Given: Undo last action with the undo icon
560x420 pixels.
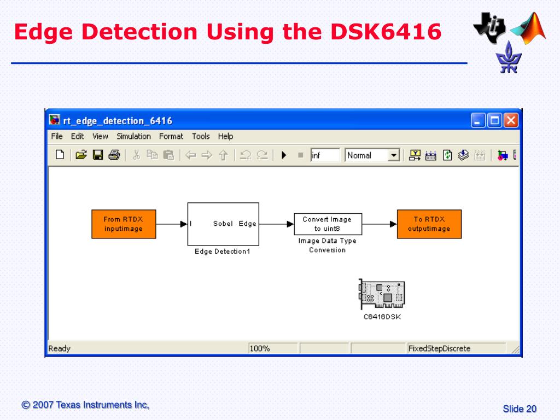Looking at the screenshot, I should 246,155.
